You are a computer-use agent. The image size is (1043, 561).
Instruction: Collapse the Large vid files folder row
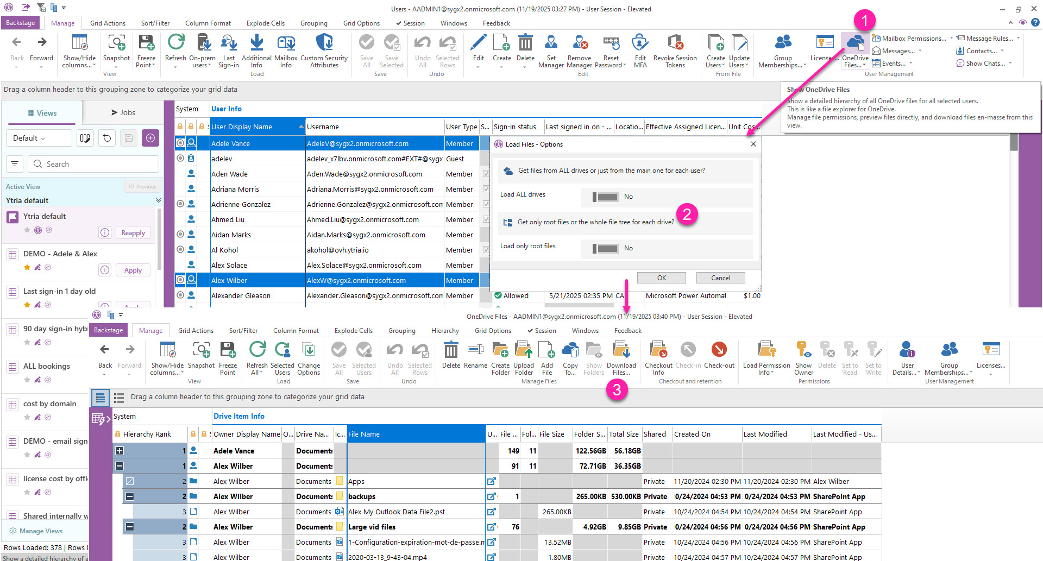(x=129, y=526)
